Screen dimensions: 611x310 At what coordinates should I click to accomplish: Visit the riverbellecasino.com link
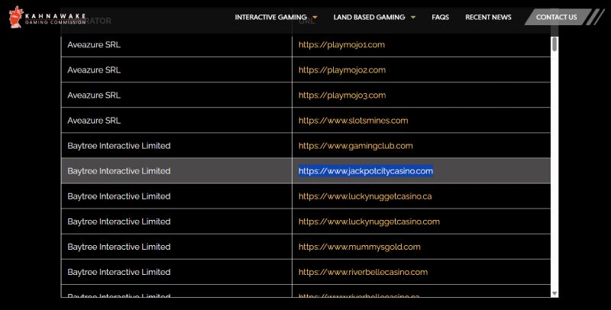[x=363, y=273]
